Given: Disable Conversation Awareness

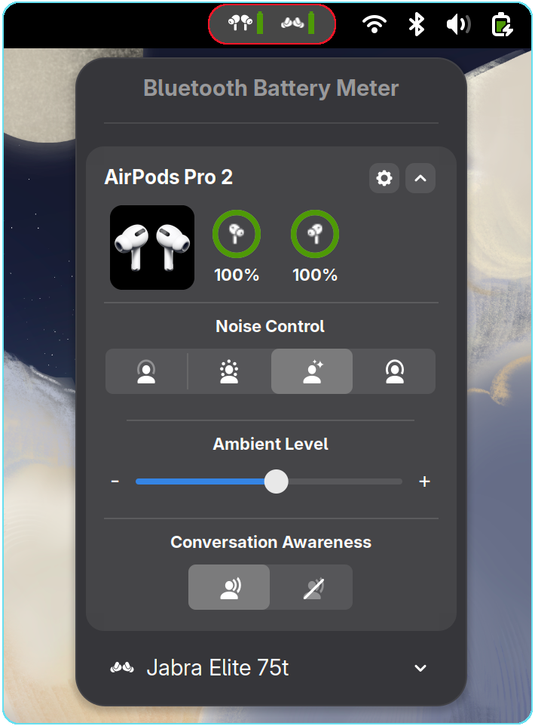Looking at the screenshot, I should click(x=312, y=587).
